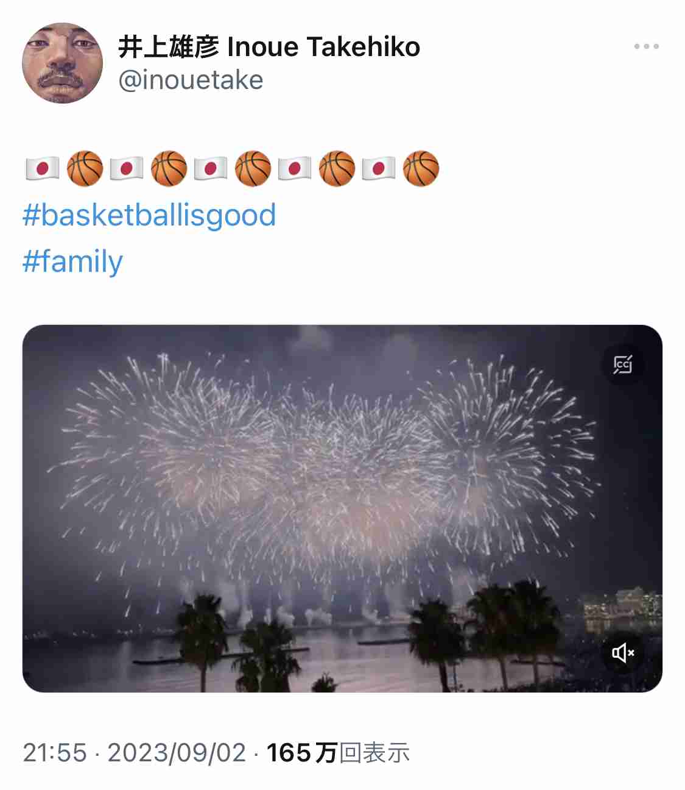Image resolution: width=685 pixels, height=790 pixels.
Task: Click the 2023/09/02 post date
Action: point(177,753)
